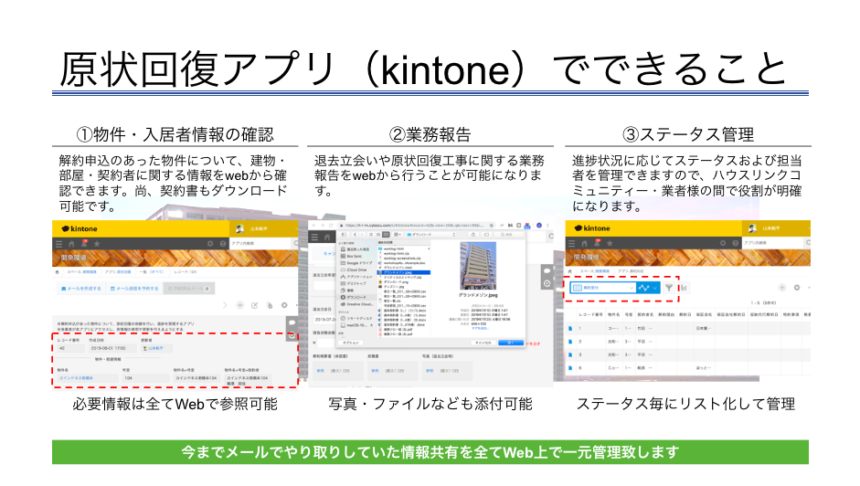Select highlighted グランドメゾン.jpeg file
860x486 pixels.
pos(404,272)
